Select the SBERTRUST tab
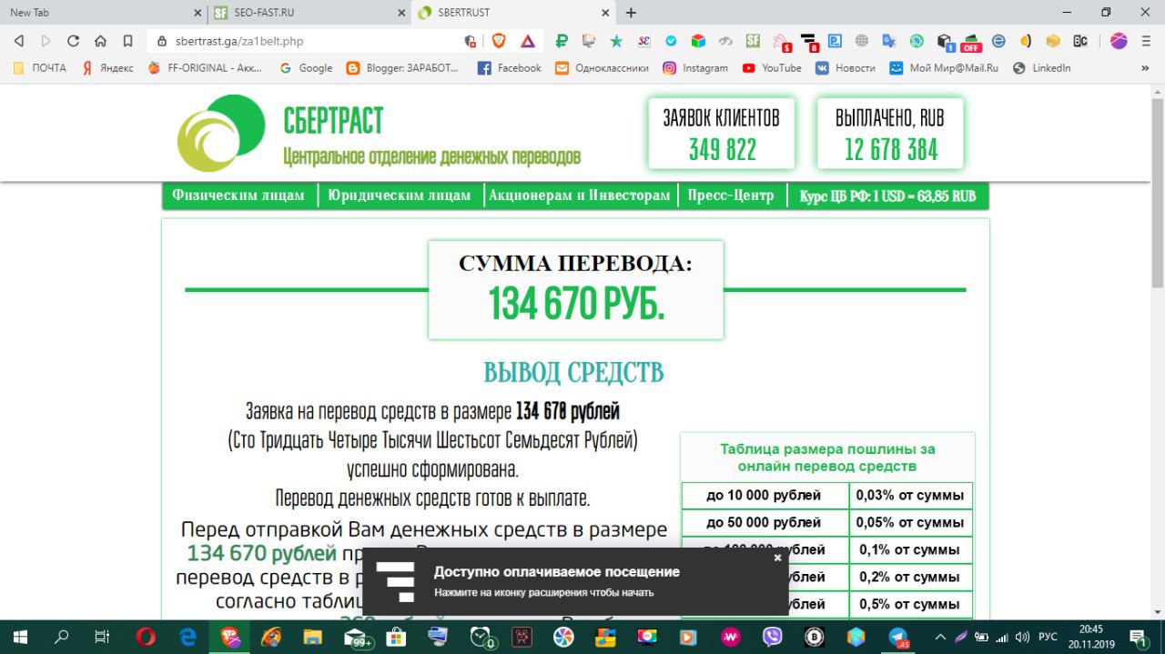Image resolution: width=1165 pixels, height=654 pixels. coord(514,13)
